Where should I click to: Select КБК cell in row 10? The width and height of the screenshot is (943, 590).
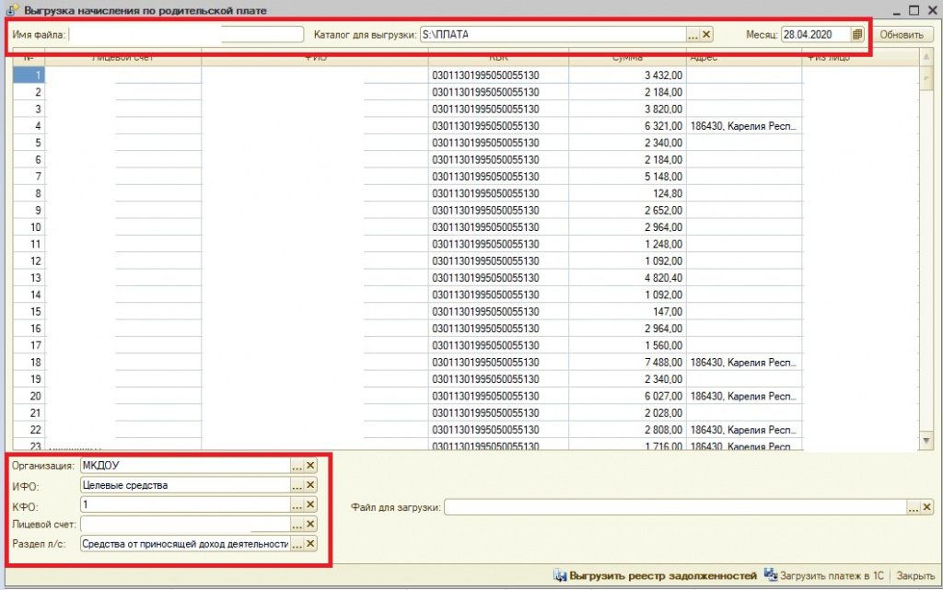pos(498,227)
